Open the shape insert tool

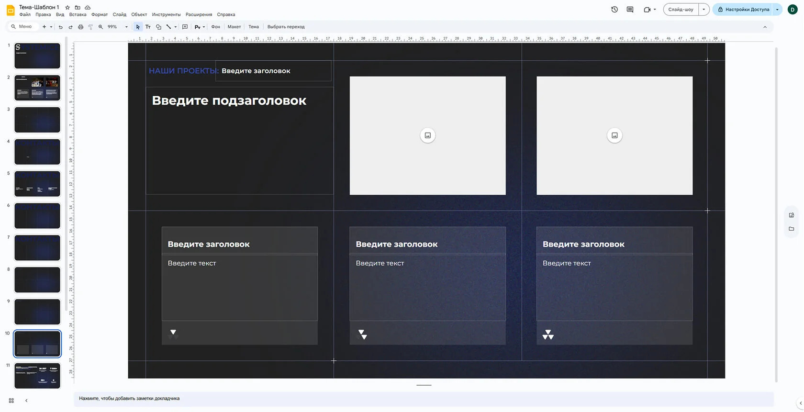pyautogui.click(x=158, y=27)
